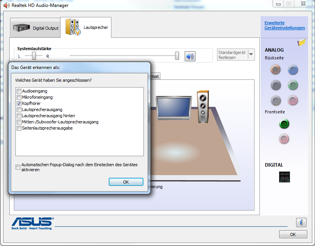Click the orange rear-panel audio jack
Screen dimensions: 315x246
(x=276, y=70)
